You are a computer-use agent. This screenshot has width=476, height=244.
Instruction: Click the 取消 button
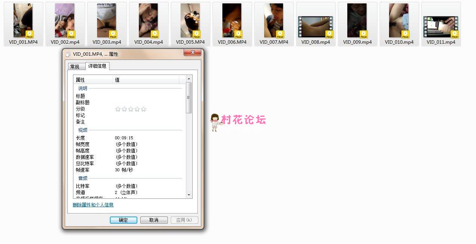coord(154,220)
